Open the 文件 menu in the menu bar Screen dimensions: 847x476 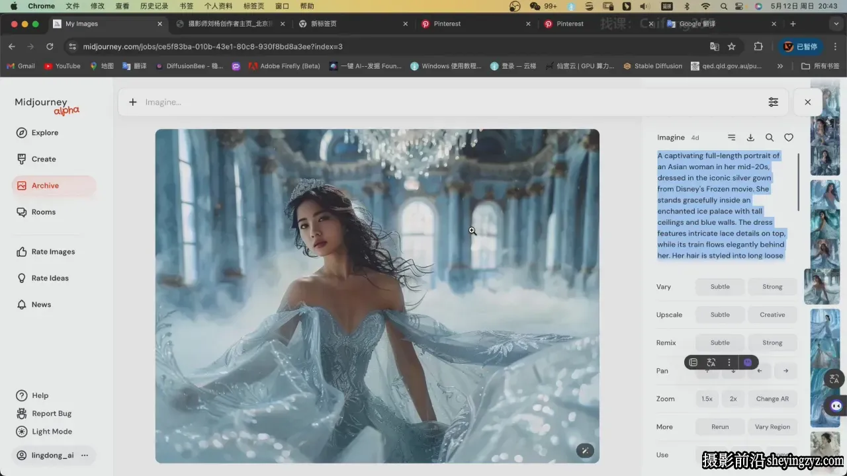(73, 6)
